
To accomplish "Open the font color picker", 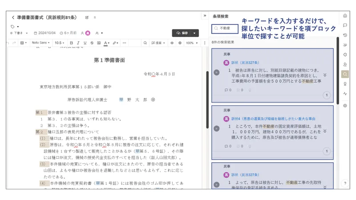I will pos(106,43).
